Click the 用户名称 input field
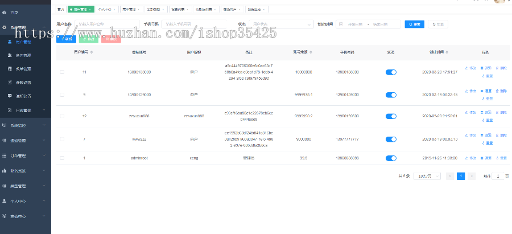 click(105, 24)
